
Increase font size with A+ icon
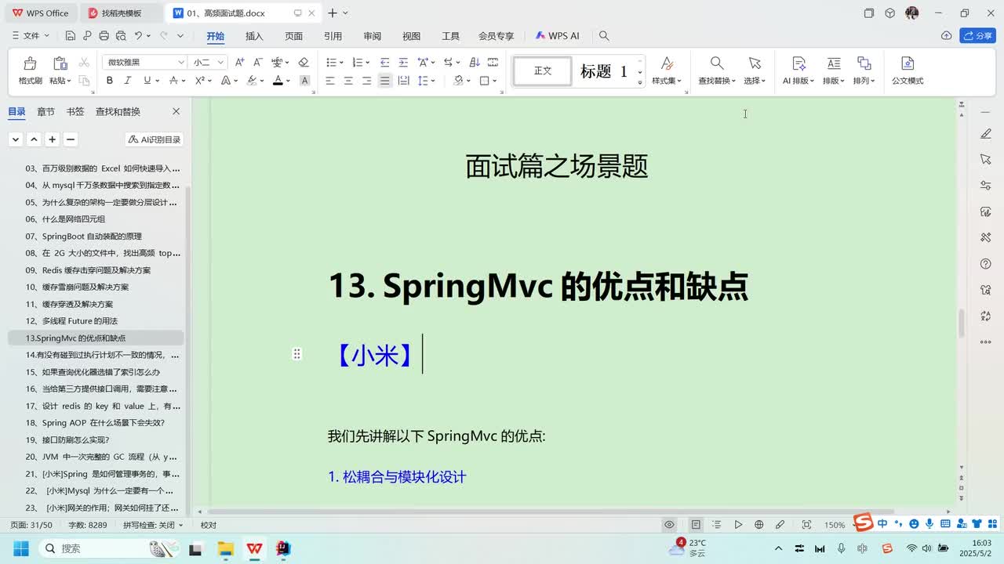click(240, 62)
